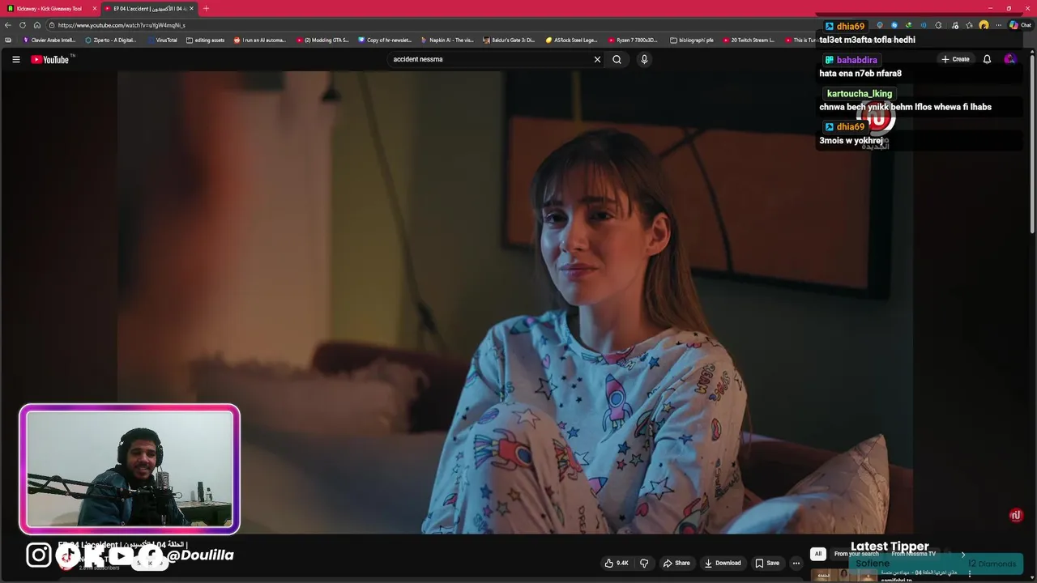The width and height of the screenshot is (1037, 583).
Task: Download the video
Action: click(x=723, y=563)
